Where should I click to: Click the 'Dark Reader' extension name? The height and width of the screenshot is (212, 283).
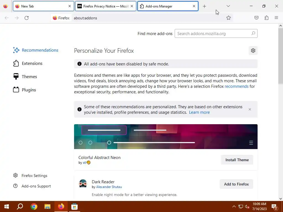coord(103,182)
